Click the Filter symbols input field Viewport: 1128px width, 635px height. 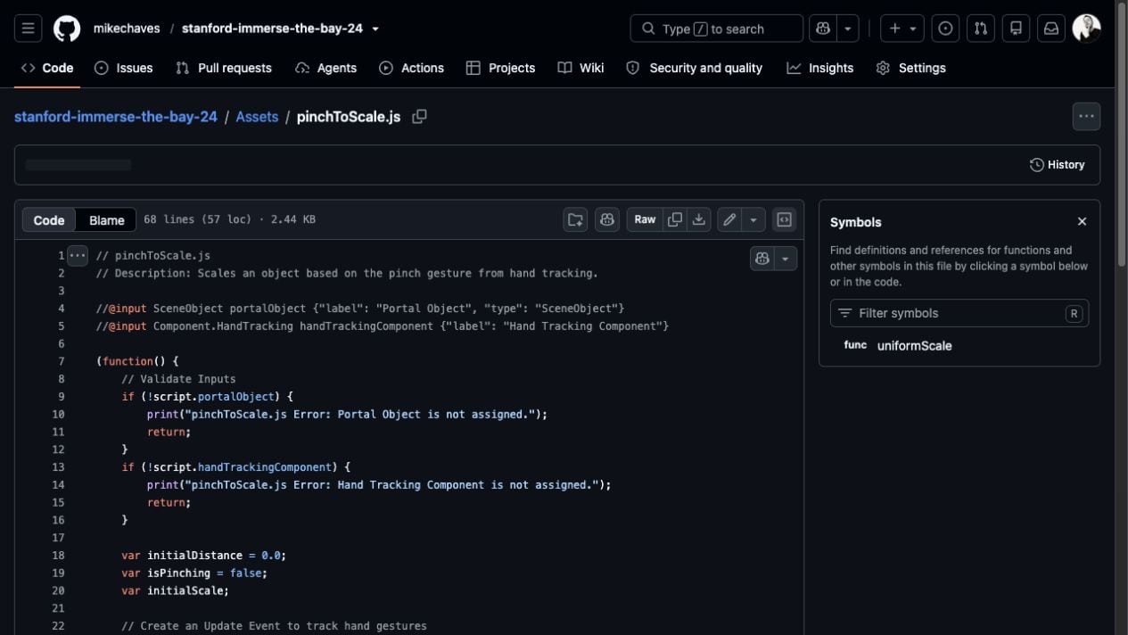pos(959,313)
